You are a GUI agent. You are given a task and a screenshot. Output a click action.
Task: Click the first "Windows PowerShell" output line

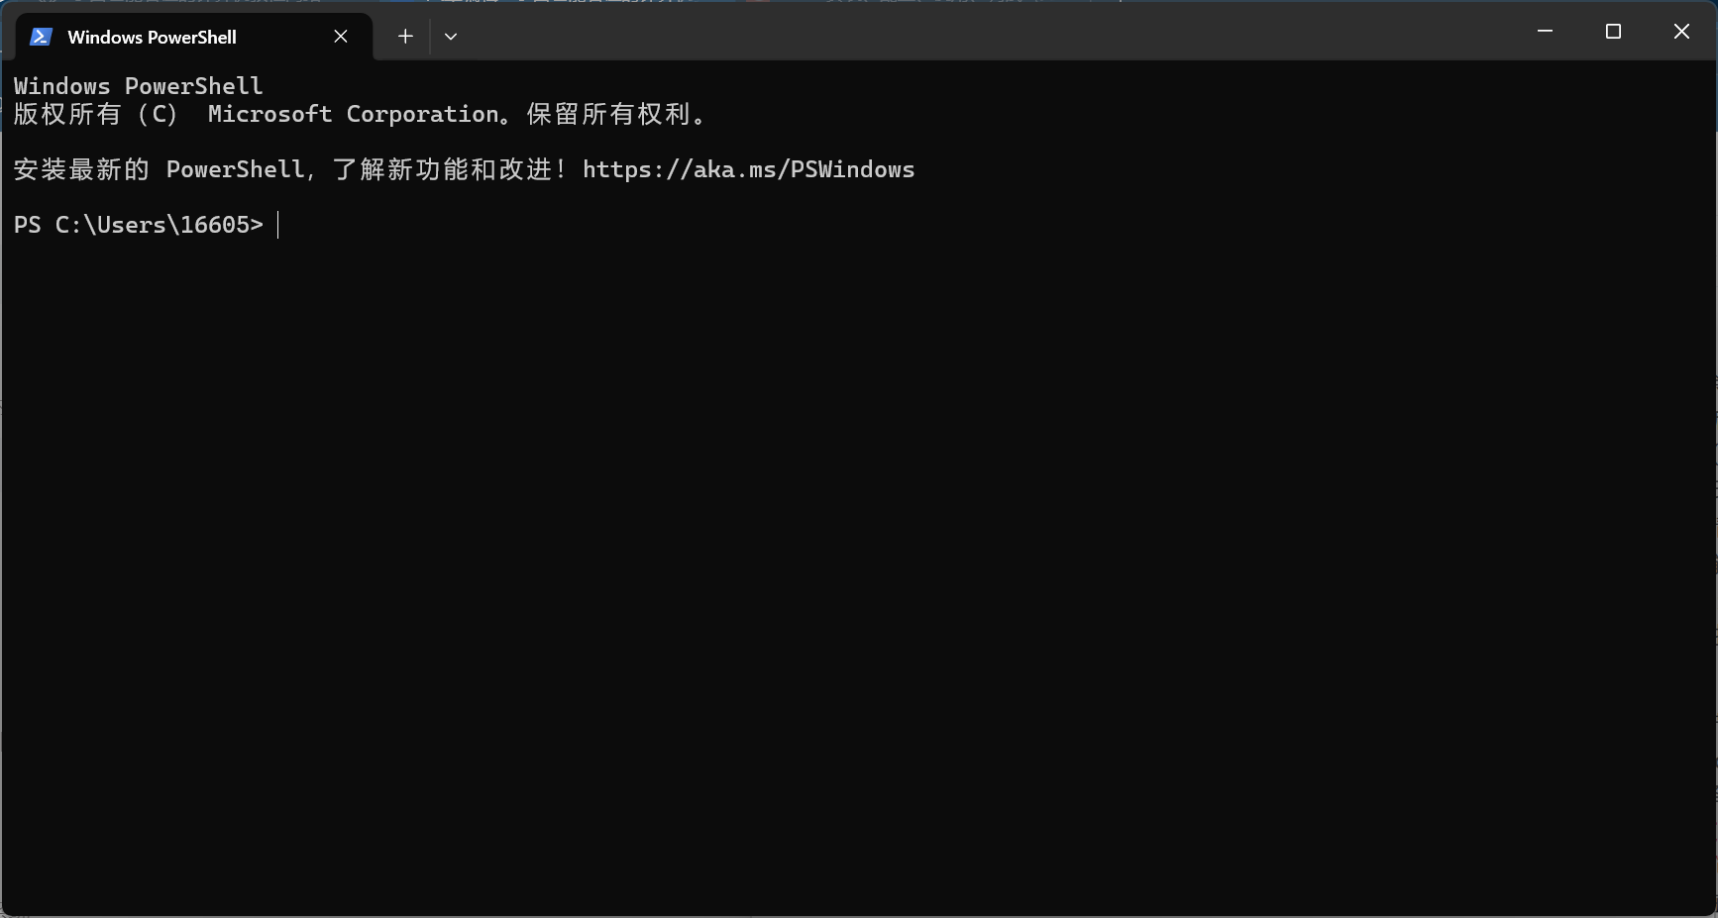(139, 86)
